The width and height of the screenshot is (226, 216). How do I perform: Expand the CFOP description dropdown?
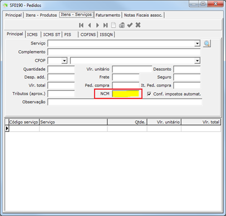197,61
